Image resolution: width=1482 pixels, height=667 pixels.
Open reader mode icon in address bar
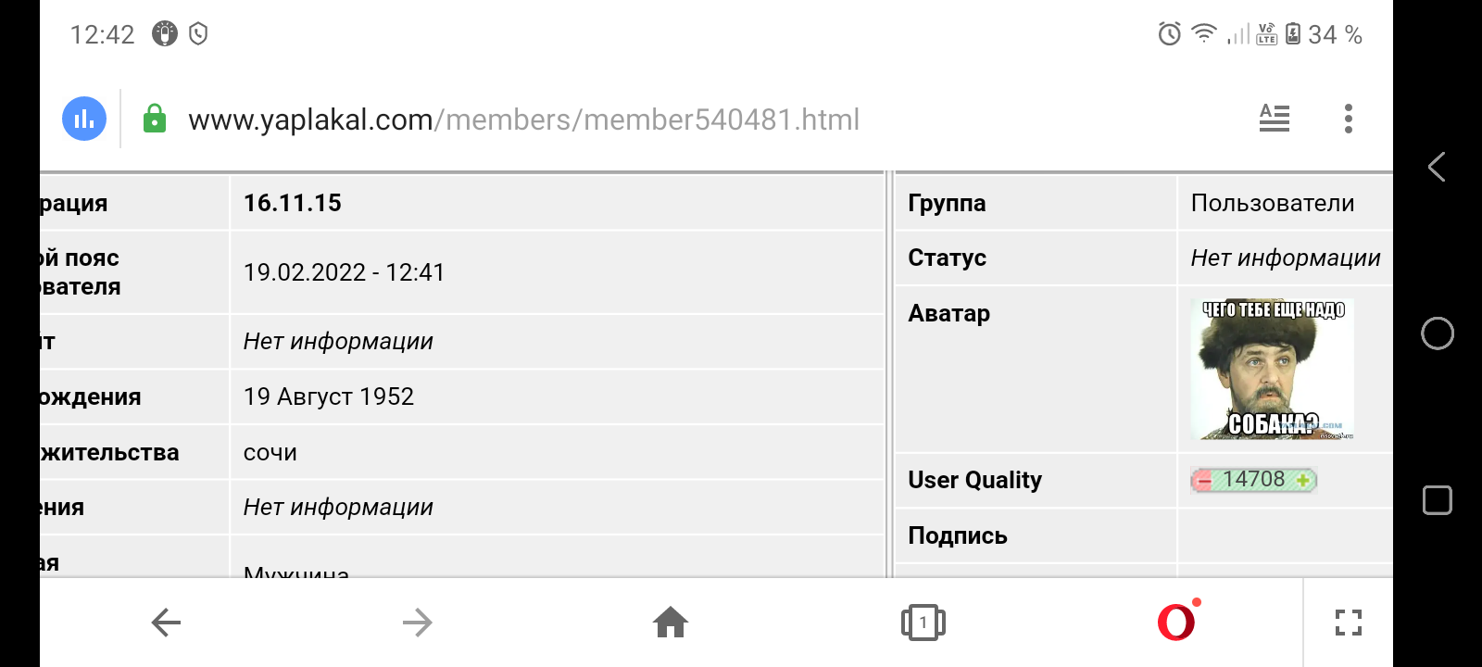click(x=1275, y=118)
